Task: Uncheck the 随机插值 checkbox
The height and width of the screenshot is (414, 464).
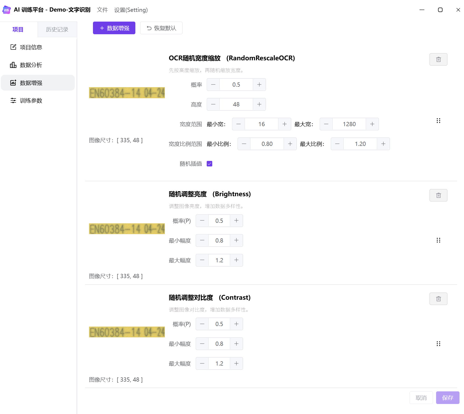Action: [x=209, y=164]
